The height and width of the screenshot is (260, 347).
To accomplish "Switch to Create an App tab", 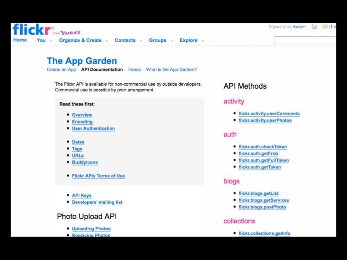I will [x=61, y=70].
